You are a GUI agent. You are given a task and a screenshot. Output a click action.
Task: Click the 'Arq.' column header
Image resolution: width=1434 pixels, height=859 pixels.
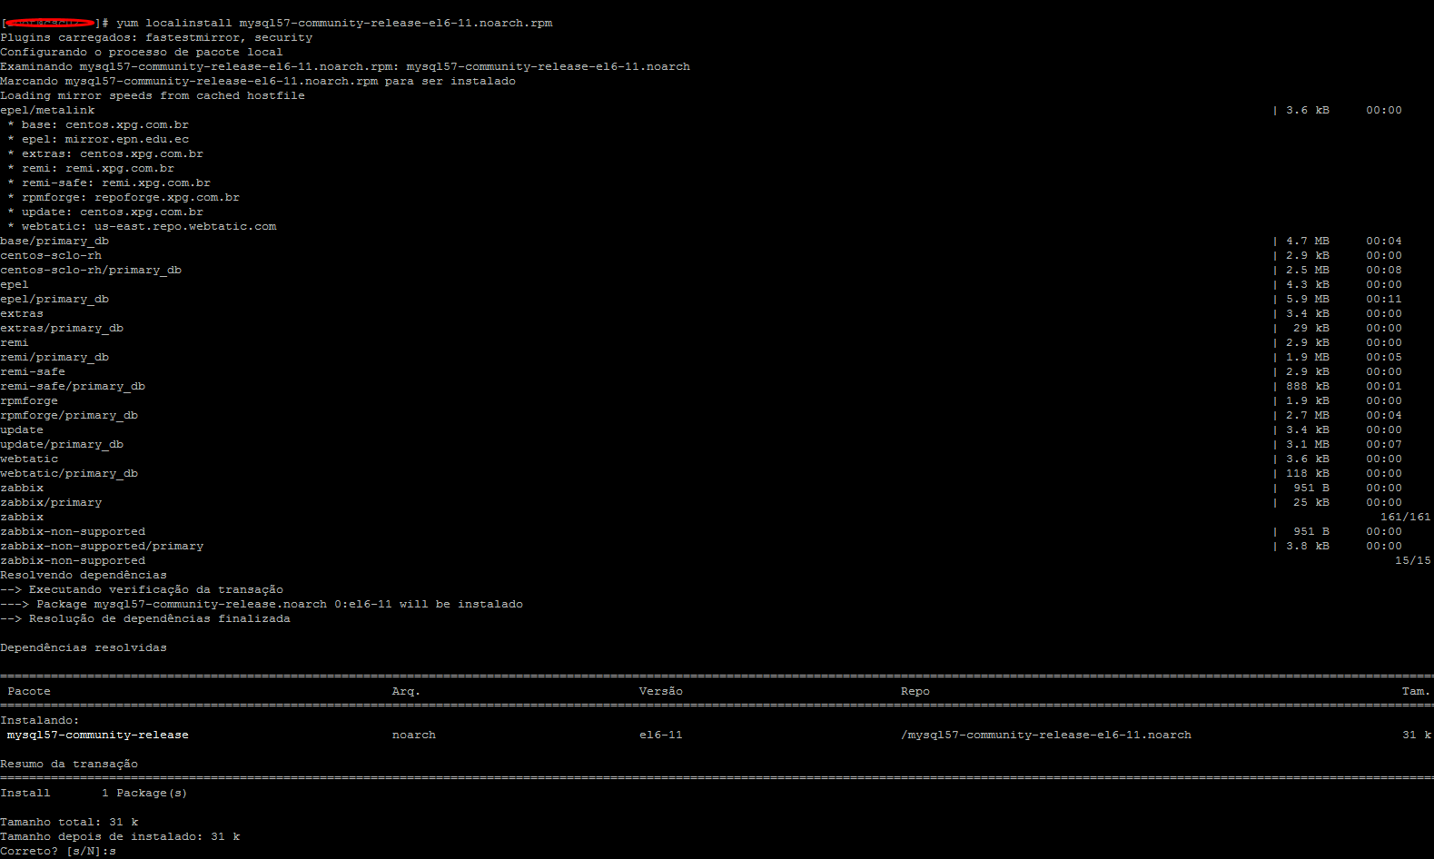(407, 691)
